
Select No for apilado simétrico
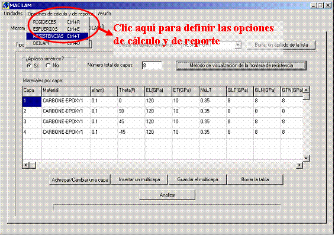[x=52, y=66]
